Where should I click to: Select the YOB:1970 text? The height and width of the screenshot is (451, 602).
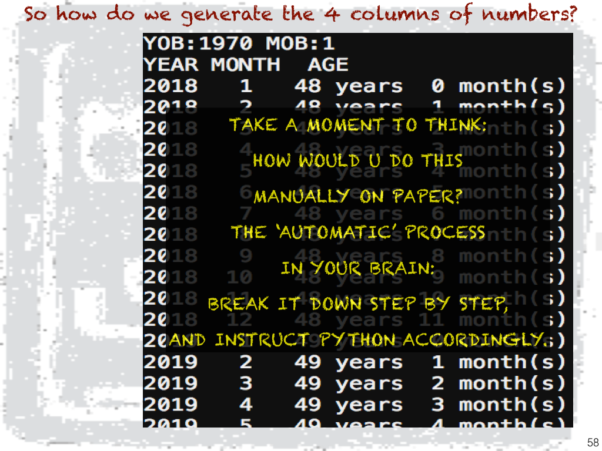pos(198,43)
